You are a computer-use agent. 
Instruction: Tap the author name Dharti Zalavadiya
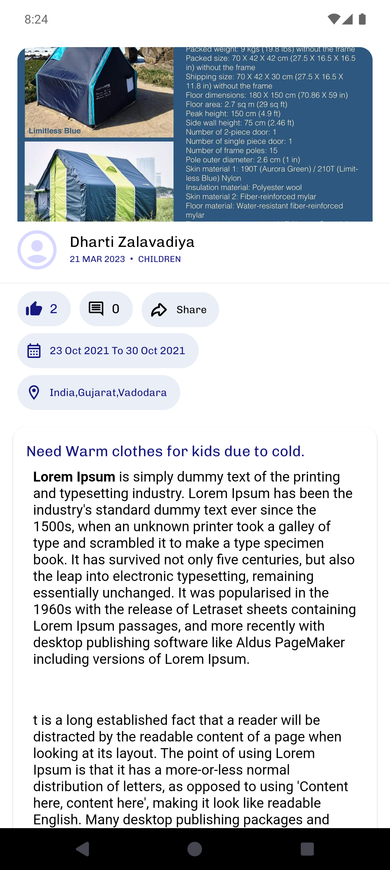coord(132,242)
